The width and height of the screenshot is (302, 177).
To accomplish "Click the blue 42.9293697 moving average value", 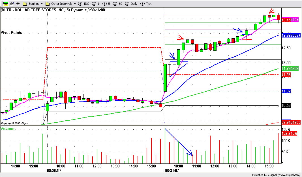I will coord(291,35).
